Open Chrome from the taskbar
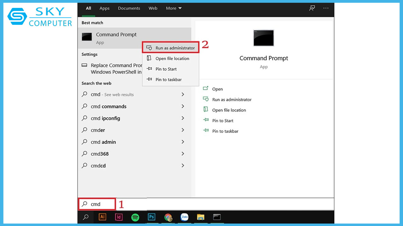Viewport: 403px width, 226px height. click(x=168, y=217)
